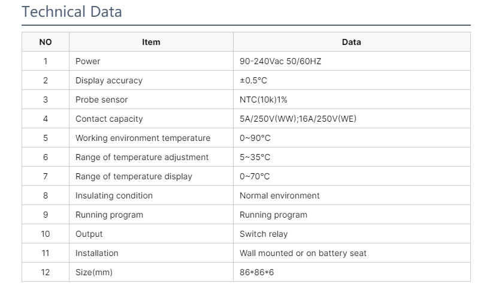The height and width of the screenshot is (292, 493).
Task: Select the Power item cell
Action: [88, 61]
